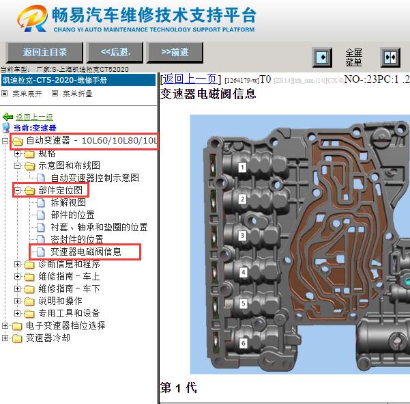
Task: Collapse the 自动变速器 10L60 tree node
Action: click(x=5, y=141)
